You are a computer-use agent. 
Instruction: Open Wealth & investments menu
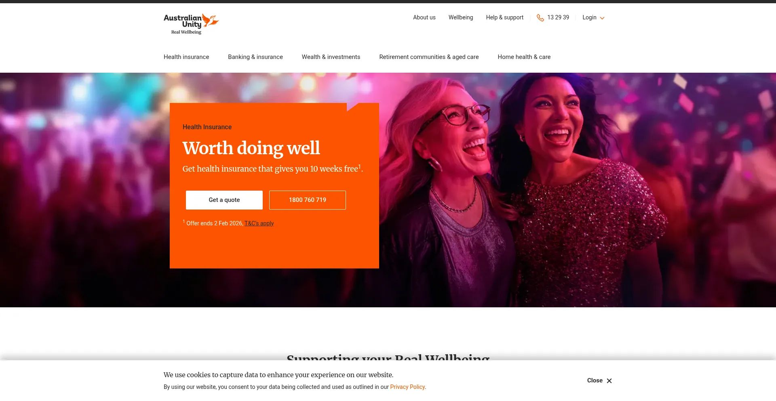(331, 57)
